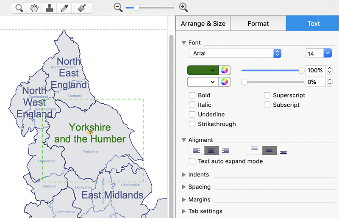Click the text opacity slider handle
The height and width of the screenshot is (218, 339).
[301, 70]
